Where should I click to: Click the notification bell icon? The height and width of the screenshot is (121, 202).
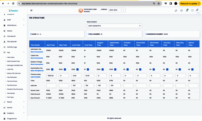pos(187,10)
